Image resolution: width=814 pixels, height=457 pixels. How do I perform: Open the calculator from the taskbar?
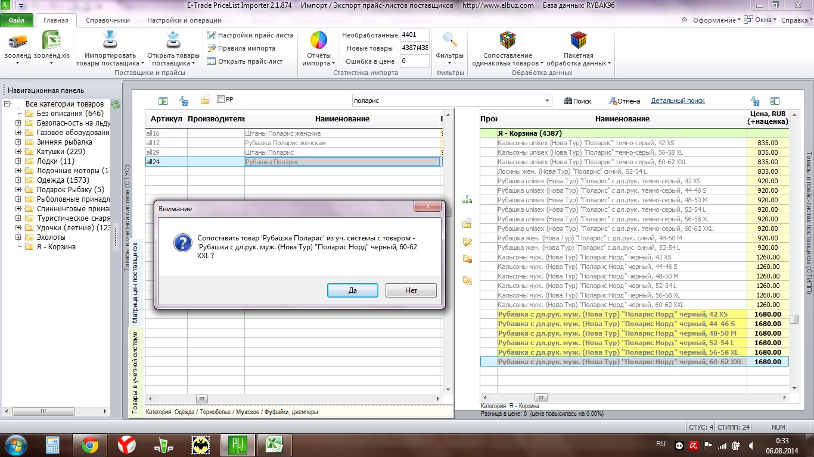click(53, 445)
